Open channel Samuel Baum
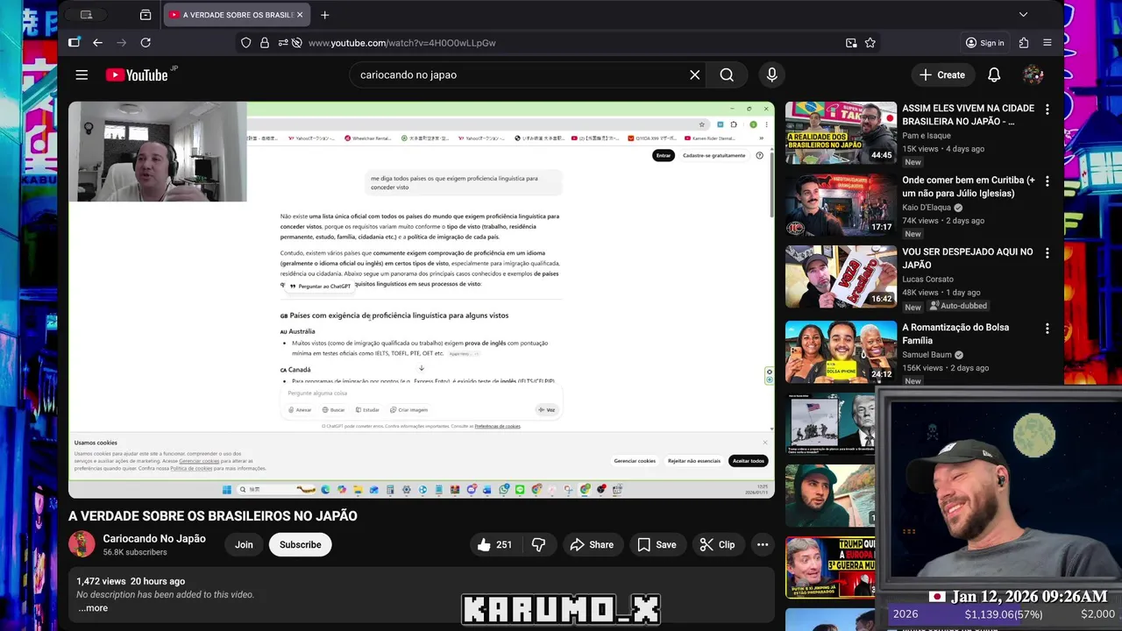 928,355
